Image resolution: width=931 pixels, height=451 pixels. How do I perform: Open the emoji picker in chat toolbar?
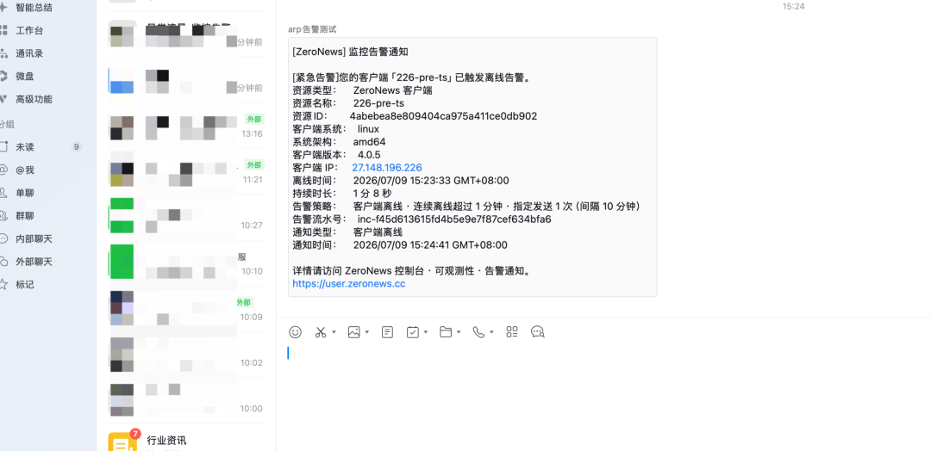pyautogui.click(x=295, y=332)
